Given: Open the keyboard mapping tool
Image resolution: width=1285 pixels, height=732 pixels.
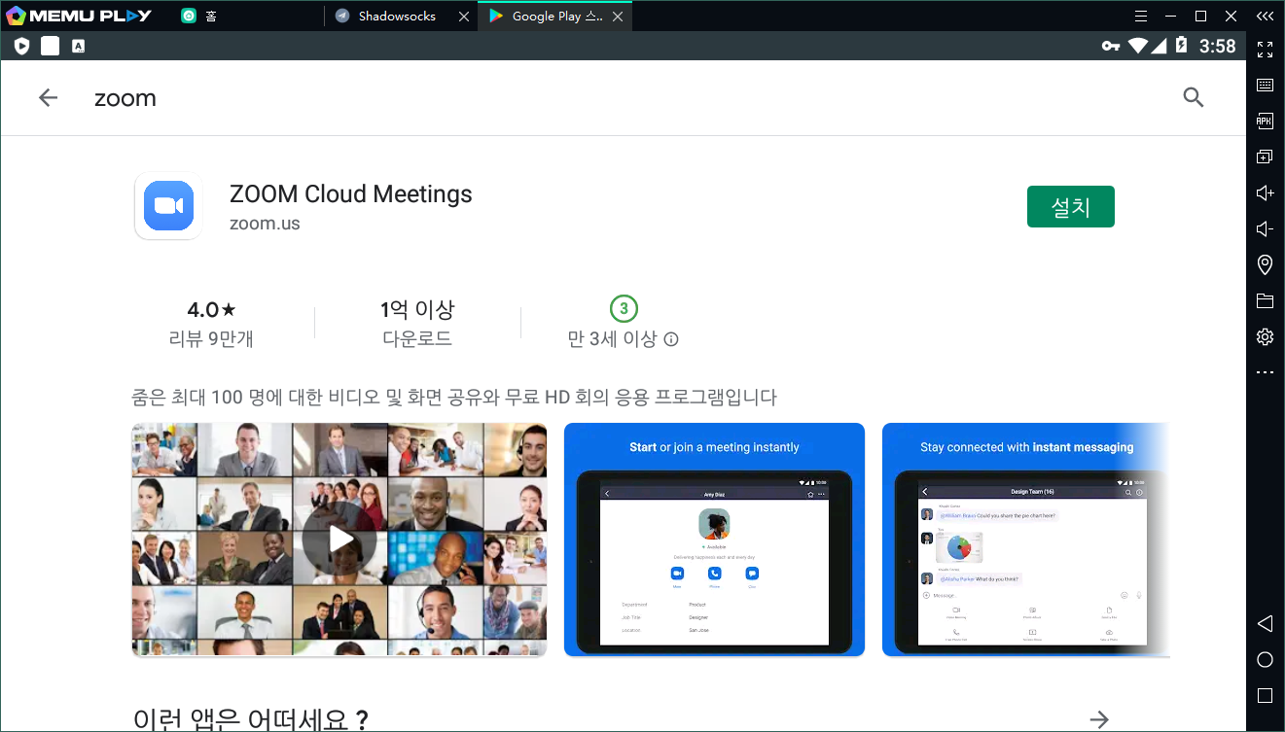Looking at the screenshot, I should click(1265, 86).
